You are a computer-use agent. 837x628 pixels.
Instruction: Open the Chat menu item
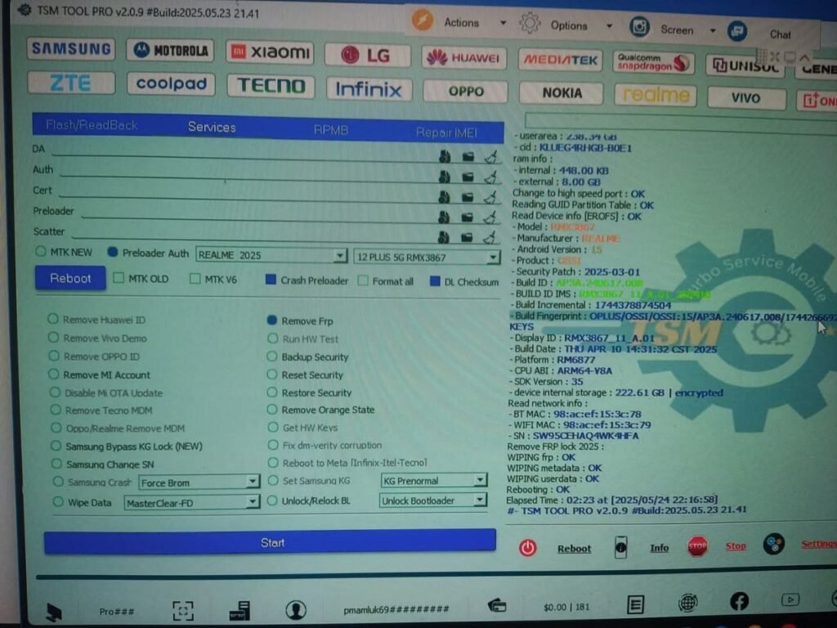pyautogui.click(x=780, y=34)
